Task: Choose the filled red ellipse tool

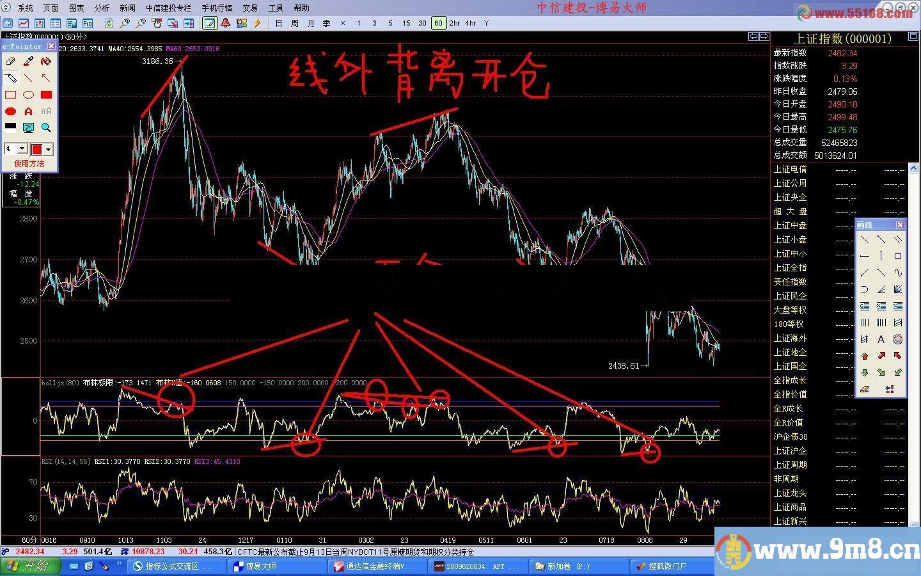Action: (x=10, y=111)
